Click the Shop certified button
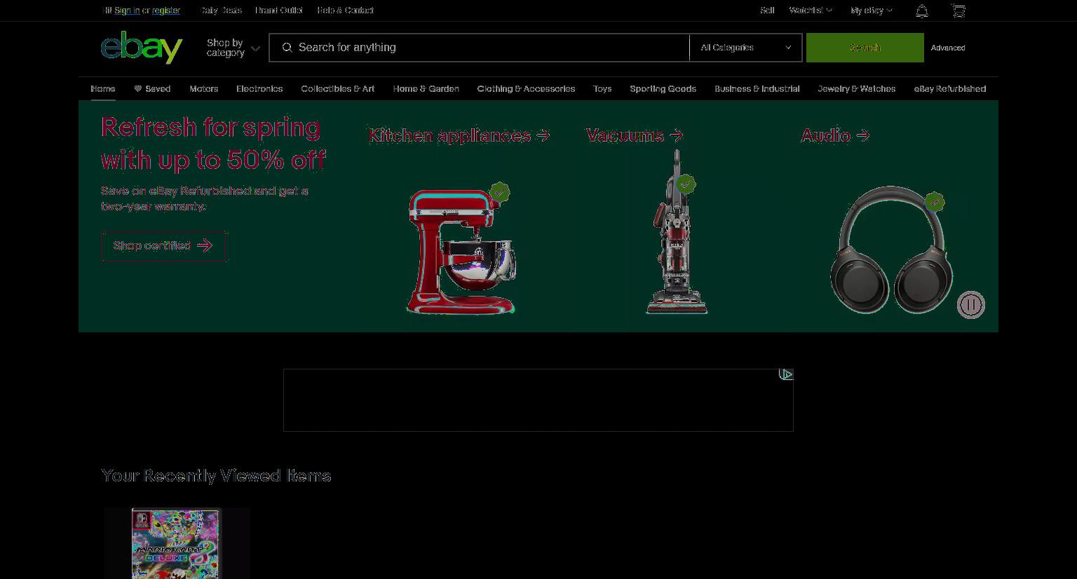Image resolution: width=1077 pixels, height=579 pixels. tap(163, 246)
